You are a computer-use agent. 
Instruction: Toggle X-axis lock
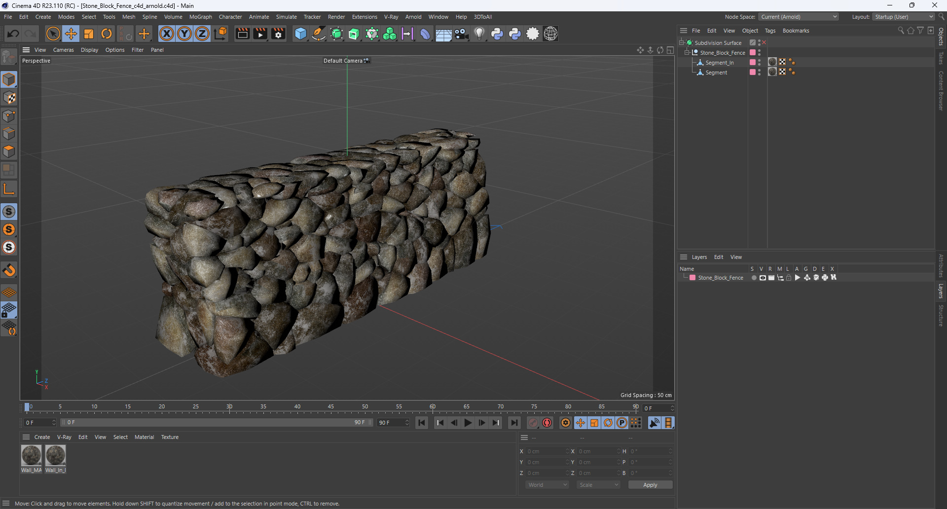click(167, 34)
